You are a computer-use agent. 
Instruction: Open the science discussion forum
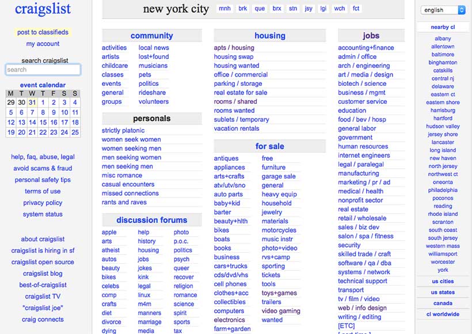[184, 304]
